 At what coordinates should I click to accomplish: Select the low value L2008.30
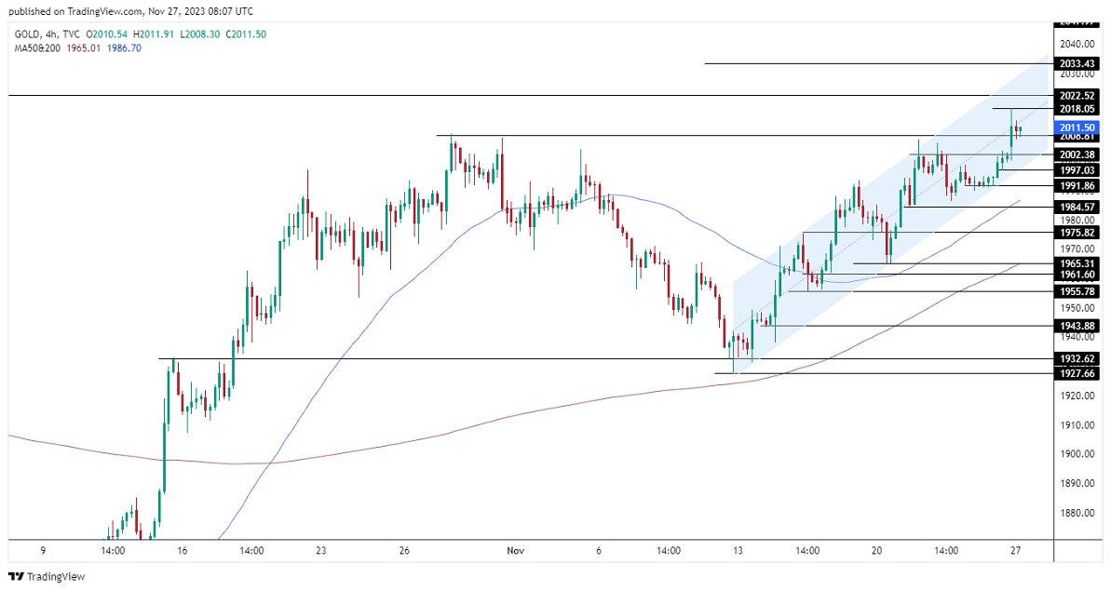pyautogui.click(x=200, y=34)
